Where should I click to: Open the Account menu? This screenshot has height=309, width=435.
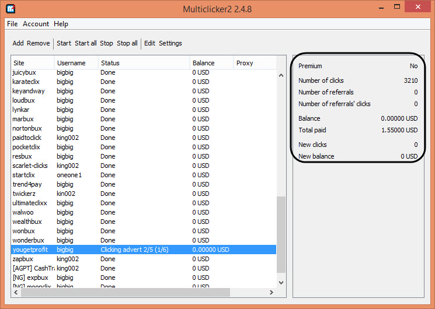(x=36, y=24)
